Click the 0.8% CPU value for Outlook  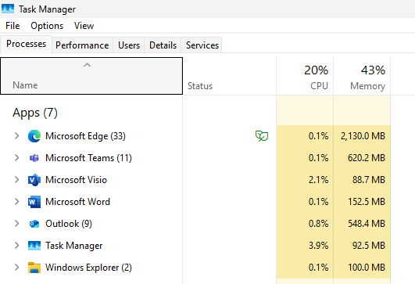click(318, 224)
